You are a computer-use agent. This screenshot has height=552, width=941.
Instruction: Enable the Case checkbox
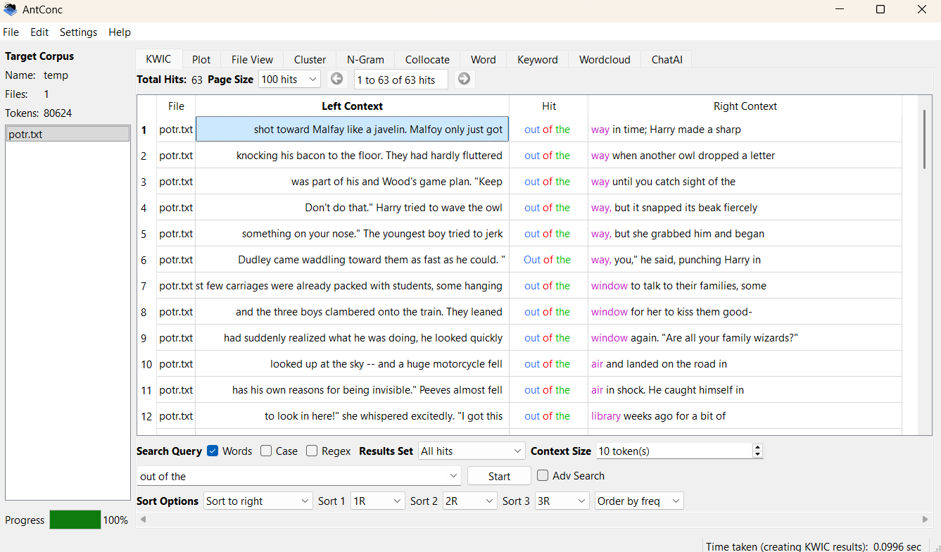click(x=266, y=451)
